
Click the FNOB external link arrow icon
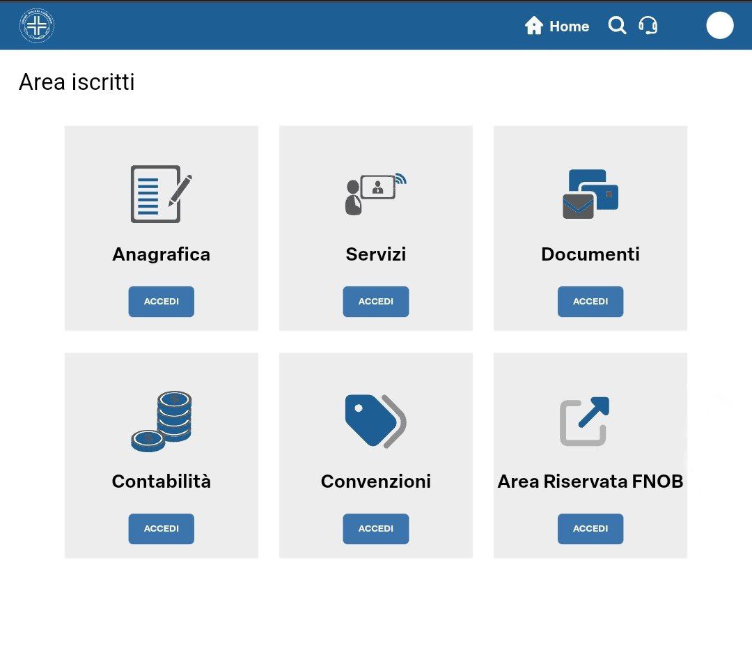pyautogui.click(x=585, y=421)
